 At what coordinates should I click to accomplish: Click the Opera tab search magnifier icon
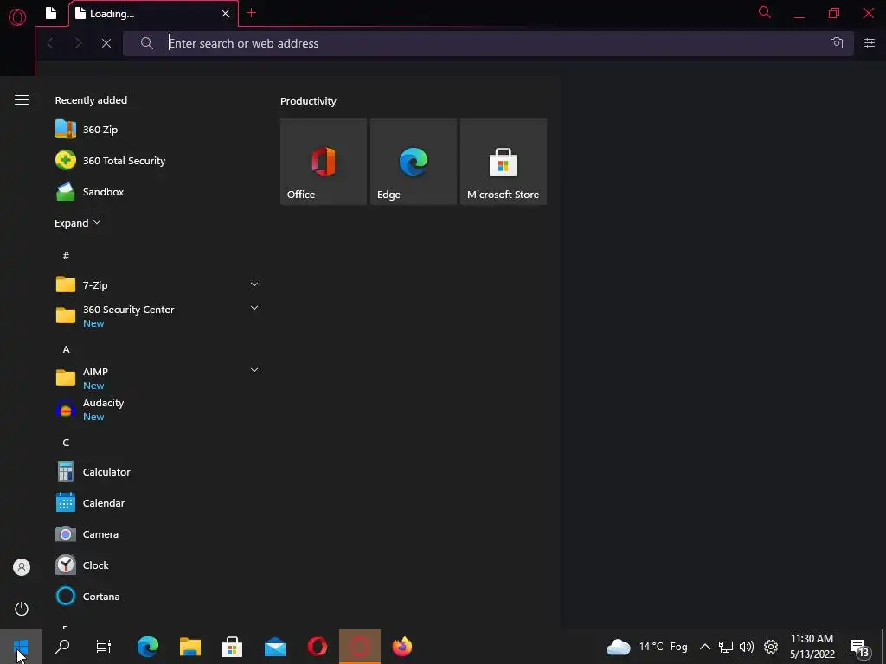point(765,12)
